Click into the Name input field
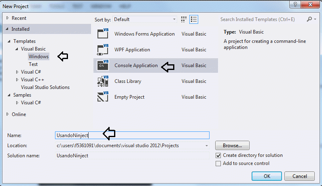Image resolution: width=322 pixels, height=186 pixels. [132, 135]
